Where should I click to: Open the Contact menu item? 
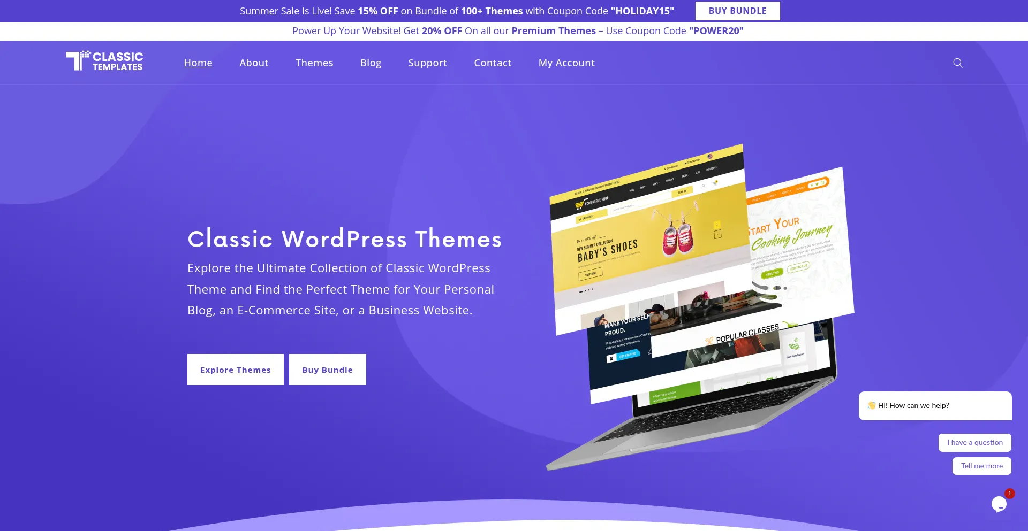pyautogui.click(x=493, y=63)
